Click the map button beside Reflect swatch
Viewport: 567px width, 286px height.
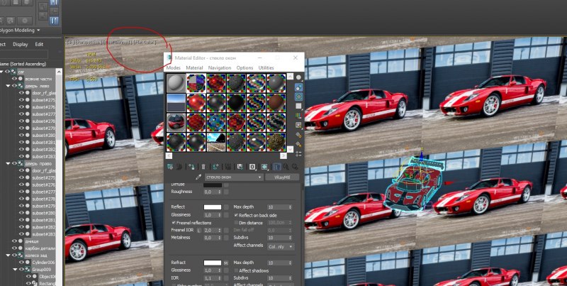[x=226, y=207]
